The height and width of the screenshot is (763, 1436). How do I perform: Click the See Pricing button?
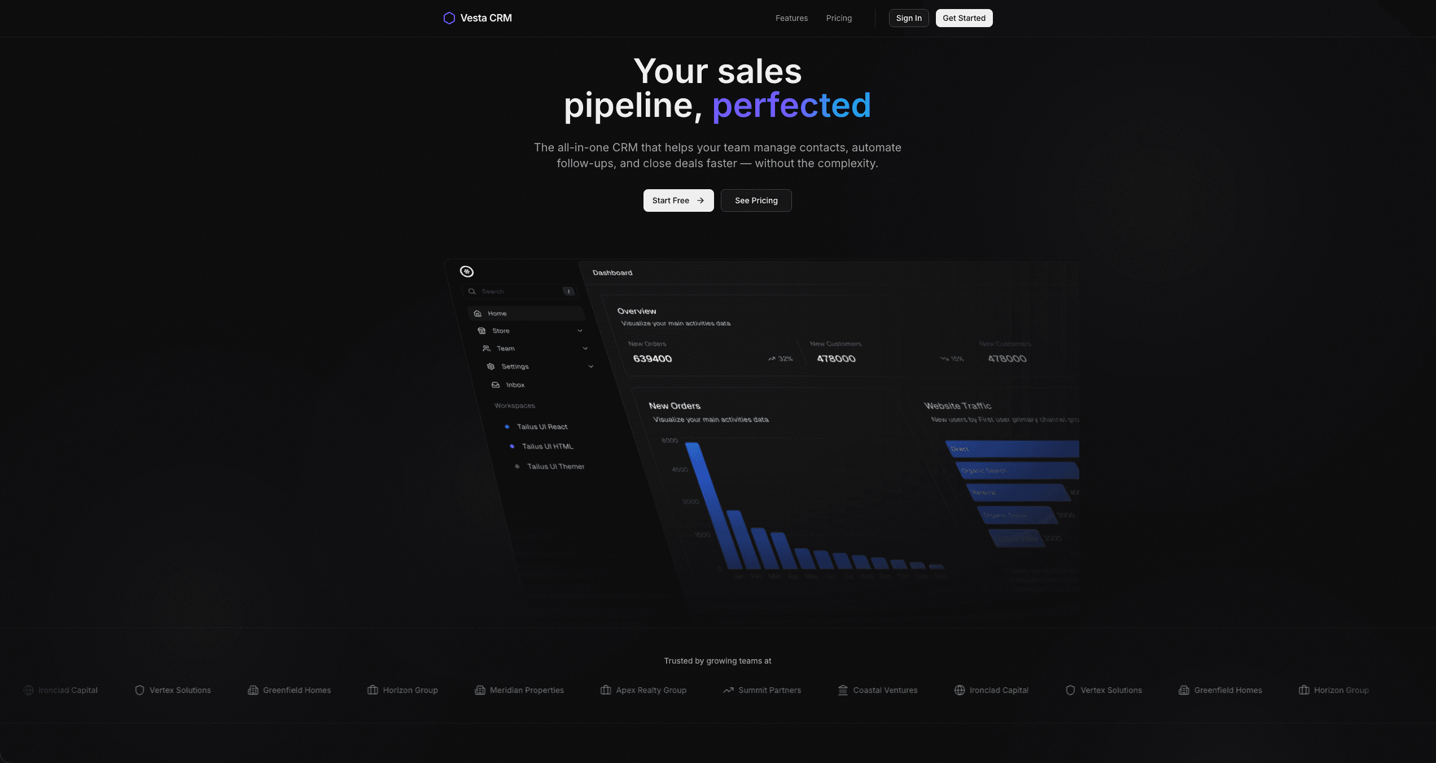pos(756,200)
